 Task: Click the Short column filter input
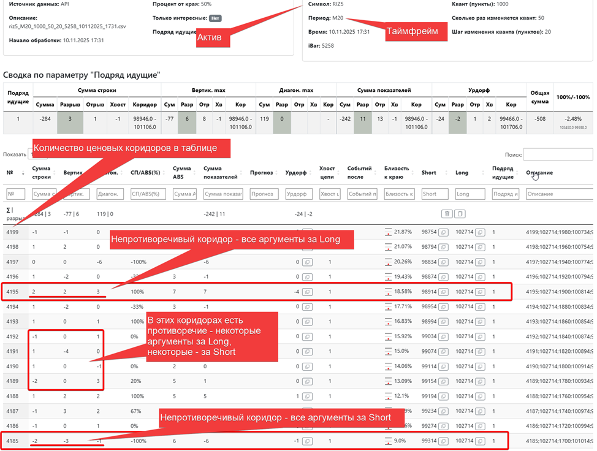tap(435, 194)
